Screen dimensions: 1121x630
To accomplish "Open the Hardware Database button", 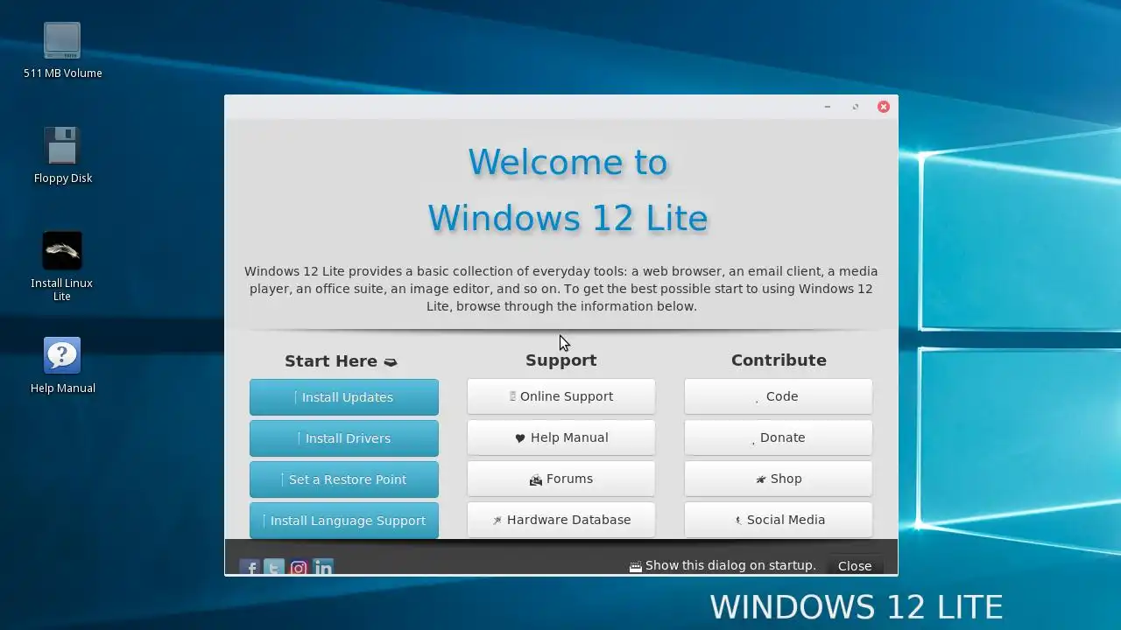I will (x=561, y=520).
